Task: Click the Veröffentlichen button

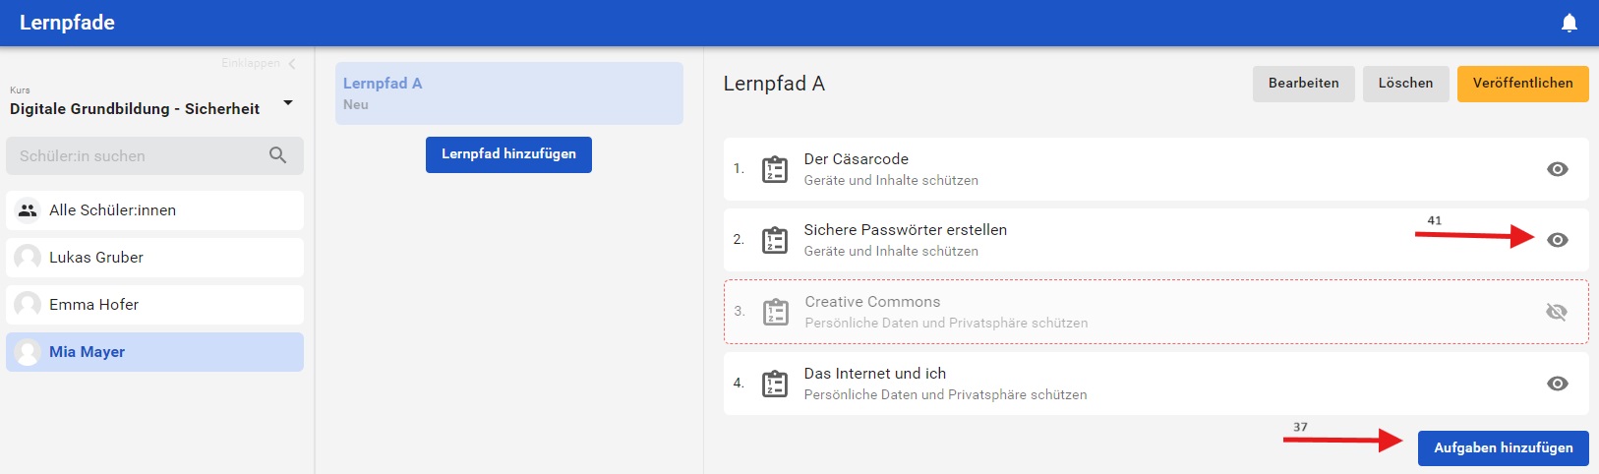Action: coord(1523,84)
